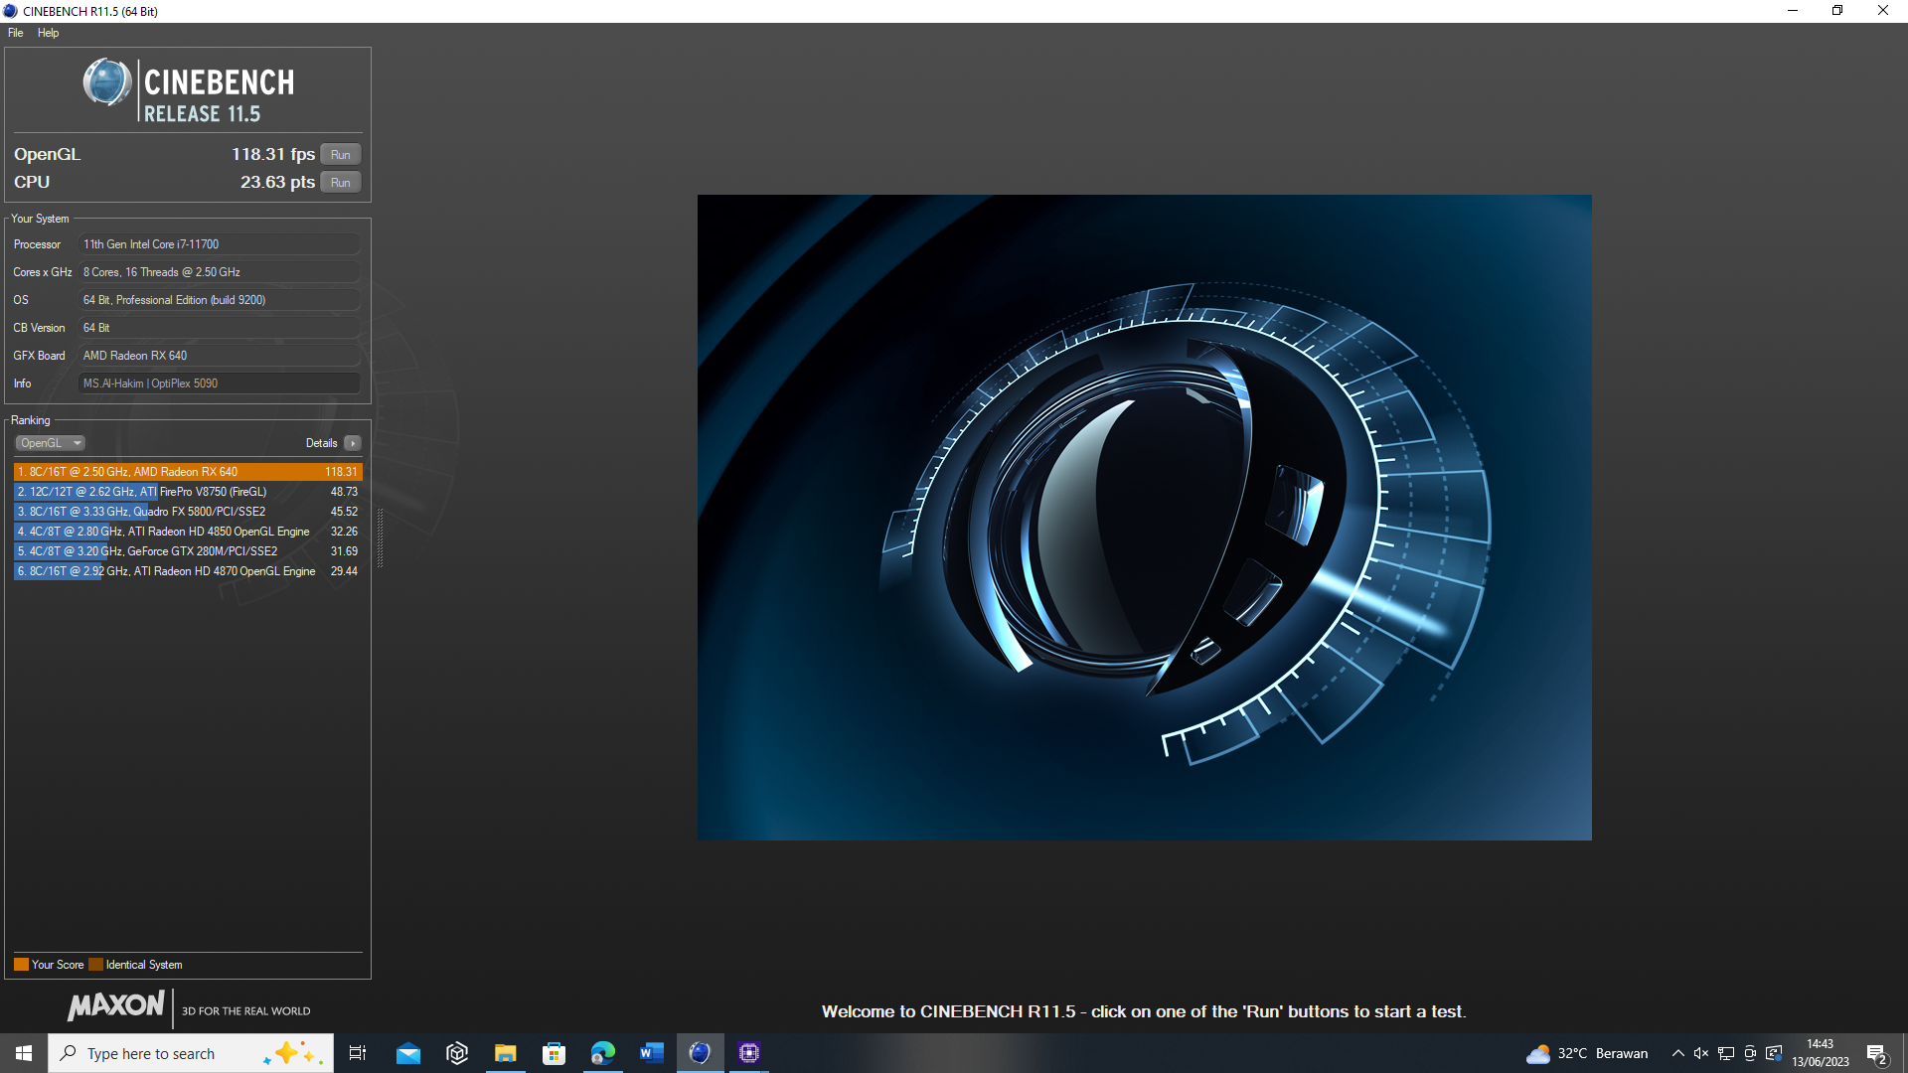The height and width of the screenshot is (1073, 1908).
Task: Open File Explorer from the taskbar
Action: (506, 1053)
